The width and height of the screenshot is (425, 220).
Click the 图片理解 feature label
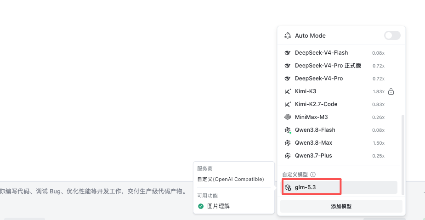[x=218, y=206]
